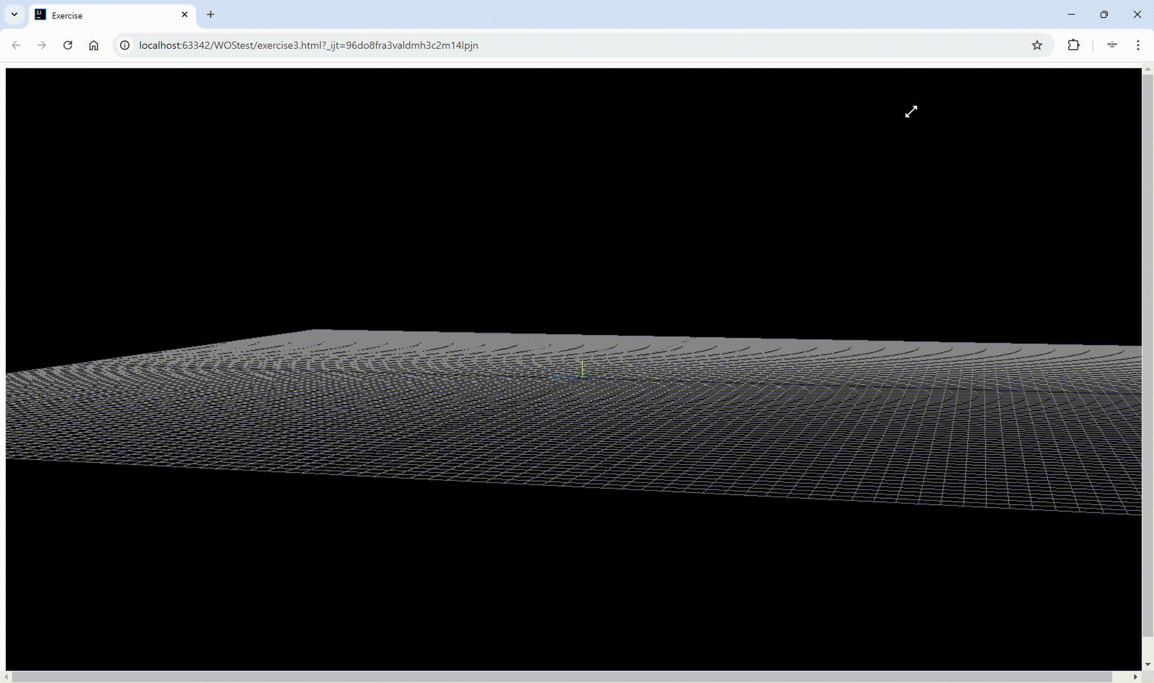
Task: Click the vertical scrollbar up arrow
Action: 1147,70
